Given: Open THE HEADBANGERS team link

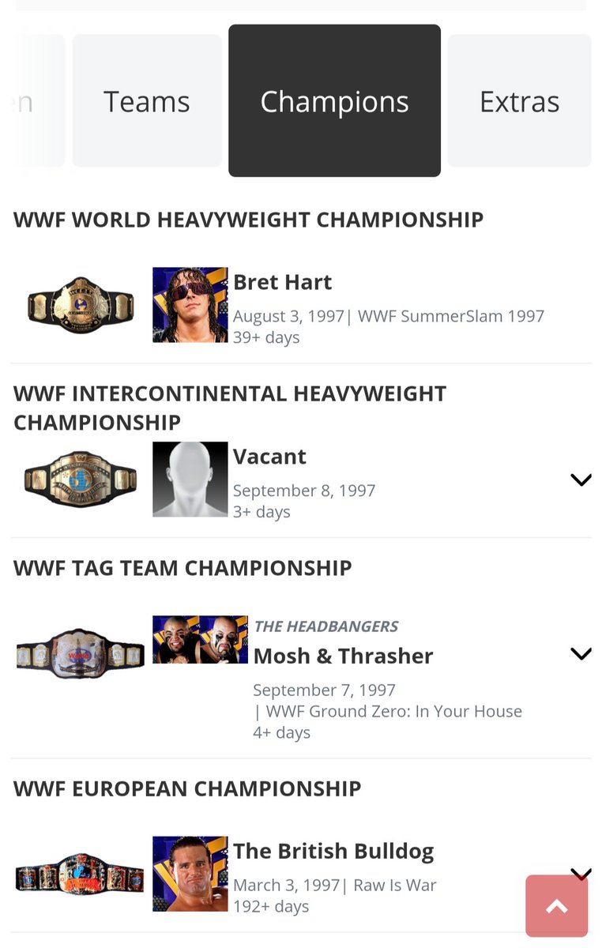Looking at the screenshot, I should point(325,626).
